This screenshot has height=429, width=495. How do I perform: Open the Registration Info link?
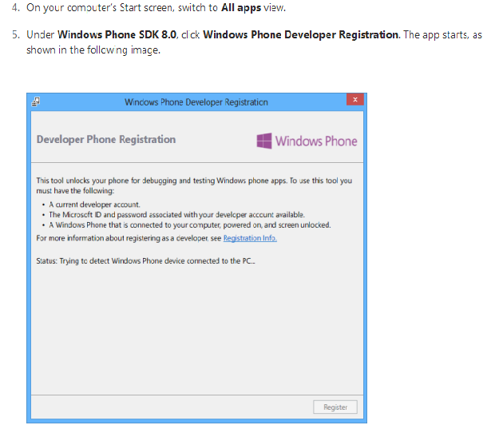250,238
